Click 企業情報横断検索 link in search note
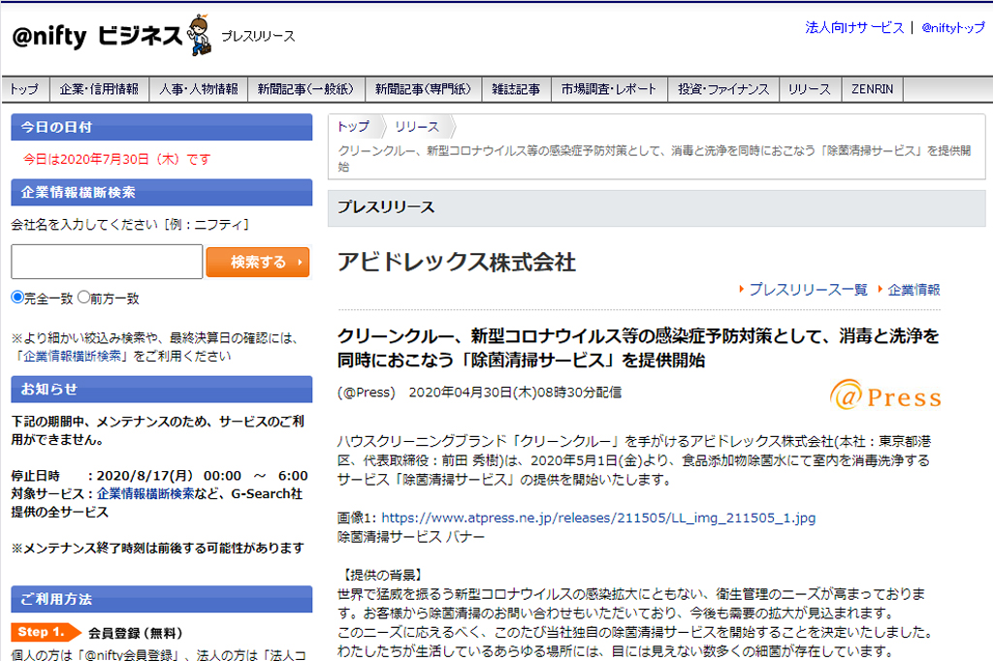993x661 pixels. pyautogui.click(x=72, y=356)
